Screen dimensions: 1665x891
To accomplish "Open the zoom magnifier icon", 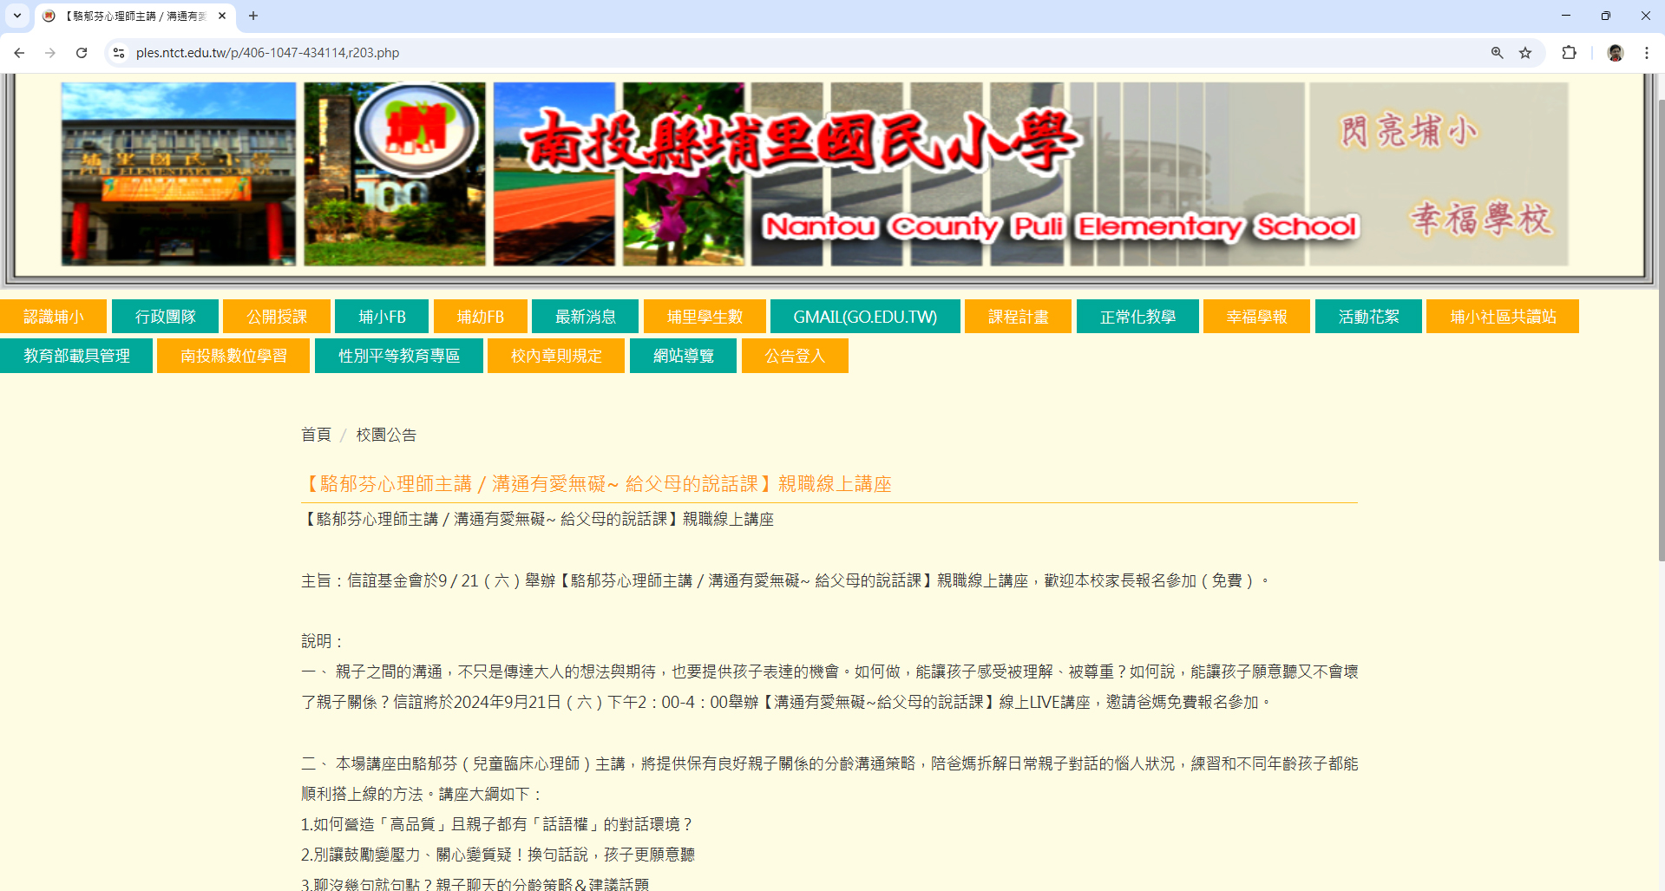I will [x=1497, y=53].
